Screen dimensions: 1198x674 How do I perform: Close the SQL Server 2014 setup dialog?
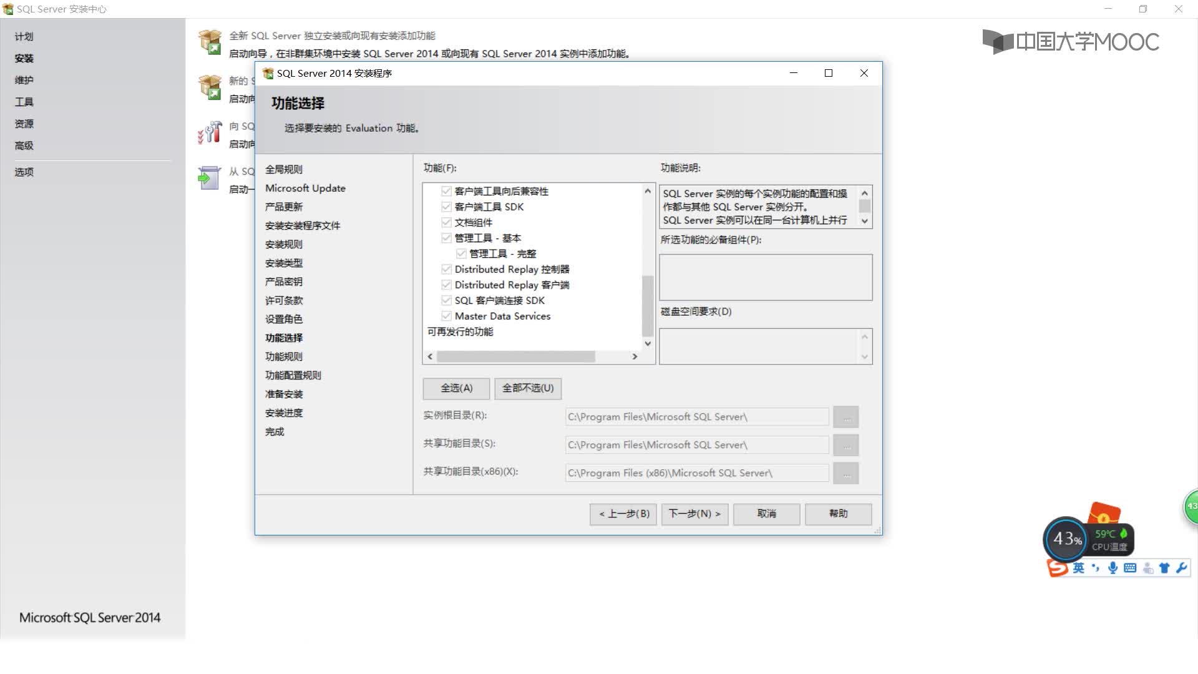tap(864, 73)
